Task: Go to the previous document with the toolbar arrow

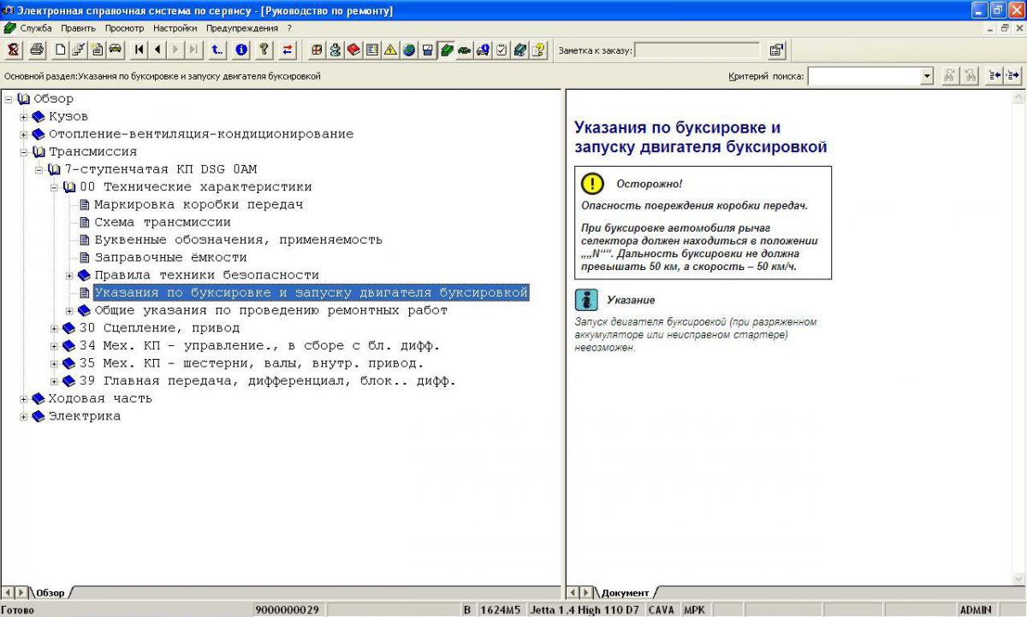Action: click(158, 50)
